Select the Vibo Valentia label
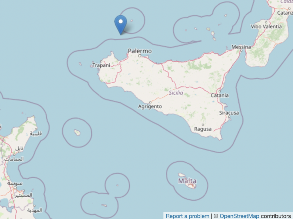Image resolution: width=293 pixels, height=219 pixels. (x=266, y=27)
